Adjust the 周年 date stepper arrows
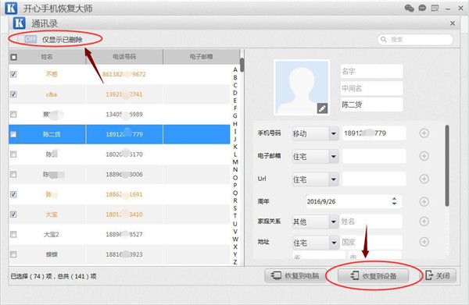Image resolution: width=469 pixels, height=305 pixels. (394, 201)
